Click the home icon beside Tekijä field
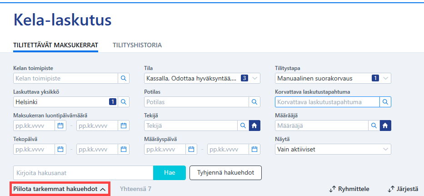The width and height of the screenshot is (424, 196). (x=254, y=126)
